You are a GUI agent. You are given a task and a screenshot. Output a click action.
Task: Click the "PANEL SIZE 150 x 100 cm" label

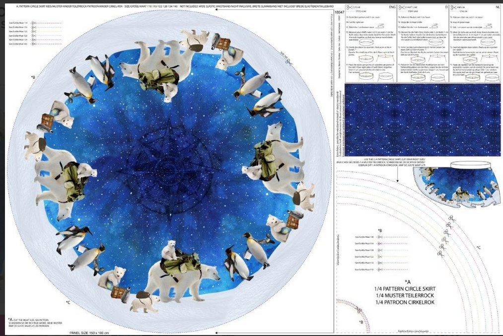pyautogui.click(x=89, y=333)
